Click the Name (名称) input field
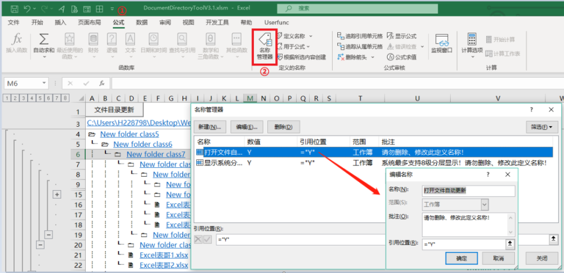Screen dimensions: 564x273 point(468,191)
